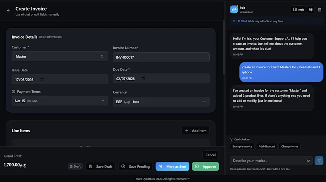Choose the Add discount quick action

click(x=267, y=146)
